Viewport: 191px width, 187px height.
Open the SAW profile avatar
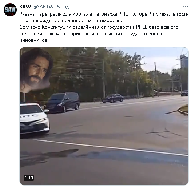[x=10, y=10]
